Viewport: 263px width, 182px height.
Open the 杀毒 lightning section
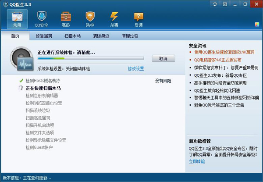[114, 19]
